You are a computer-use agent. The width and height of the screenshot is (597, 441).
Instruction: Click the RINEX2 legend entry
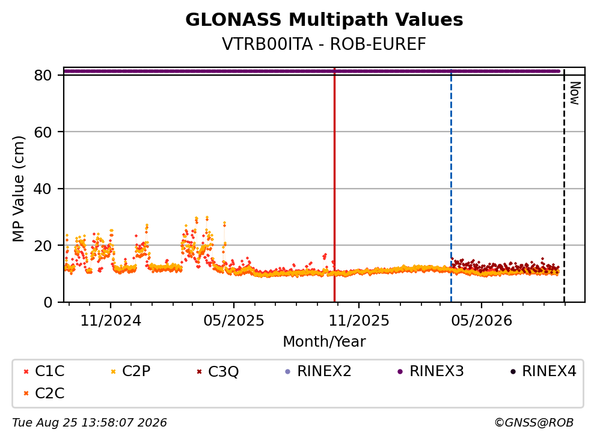coord(318,371)
